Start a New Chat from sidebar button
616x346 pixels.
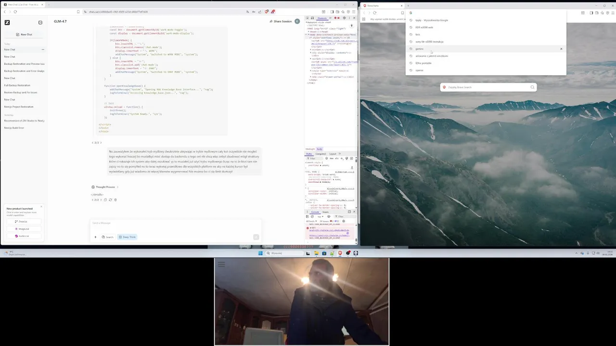(24, 35)
